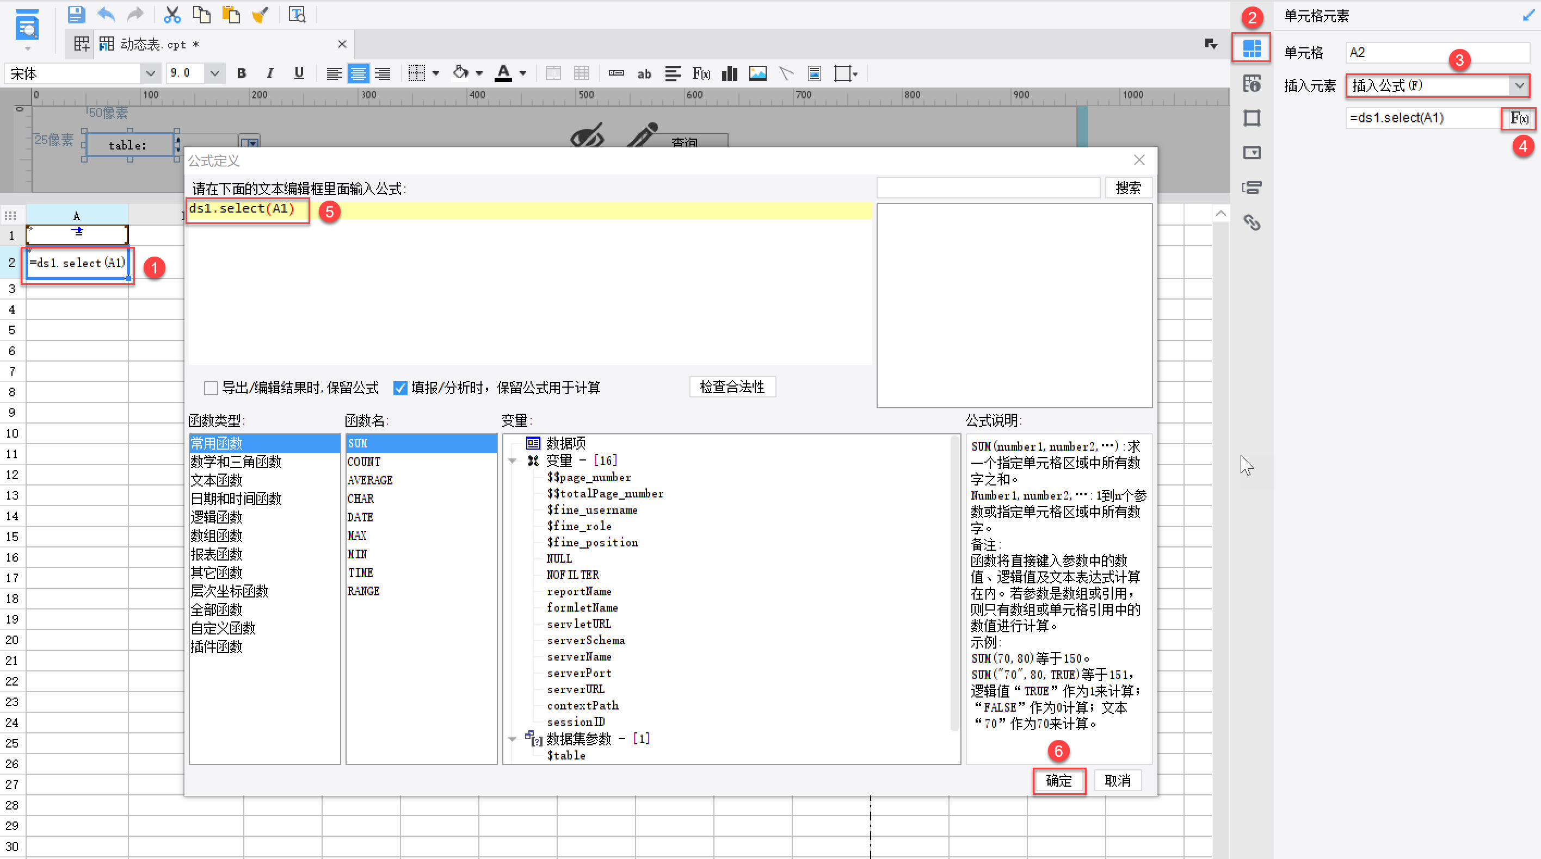Toggle bold formatting button
Screen dimensions: 1541x859
coord(241,73)
